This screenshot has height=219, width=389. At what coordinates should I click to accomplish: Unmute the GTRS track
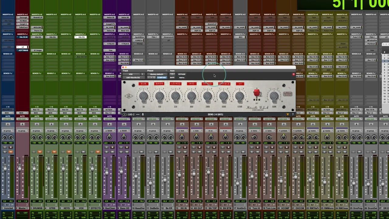(54, 151)
